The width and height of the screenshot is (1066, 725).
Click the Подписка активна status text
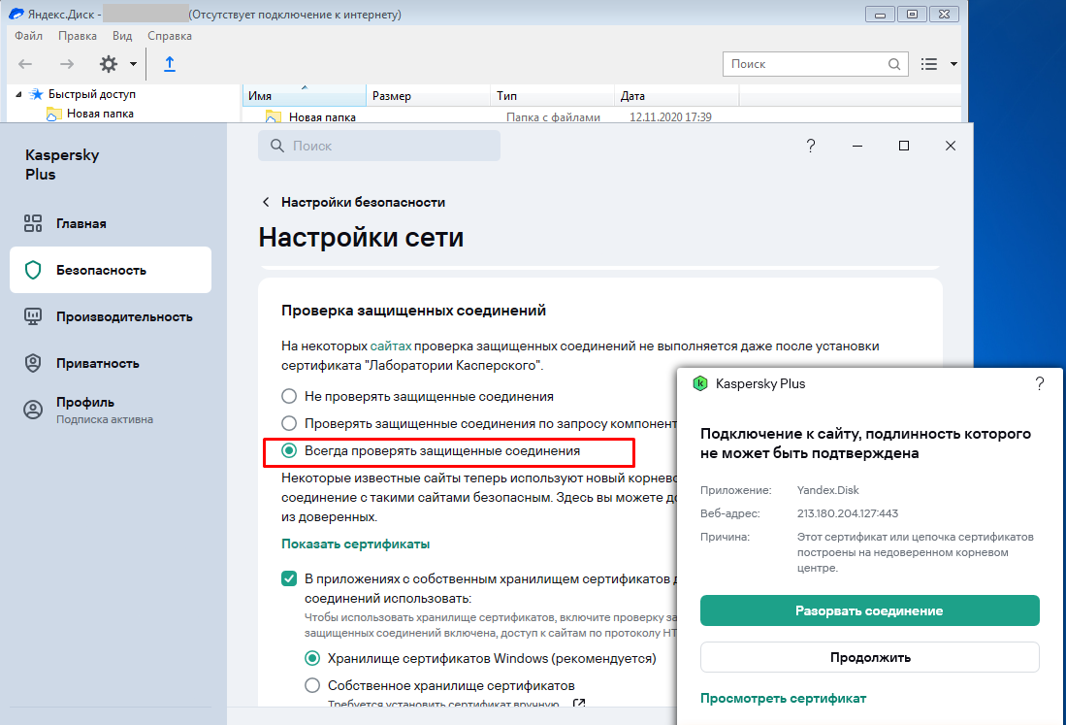click(x=105, y=419)
